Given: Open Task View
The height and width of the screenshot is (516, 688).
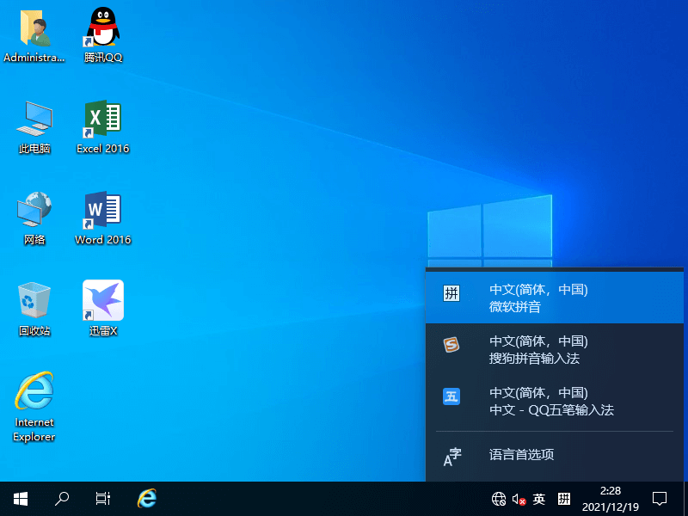Looking at the screenshot, I should pos(102,498).
